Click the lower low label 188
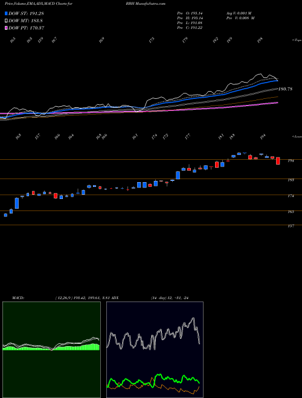Image resolution: width=302 pixels, height=398 pixels. tap(232, 136)
